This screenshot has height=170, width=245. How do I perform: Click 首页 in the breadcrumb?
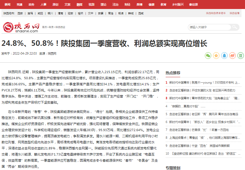tap(44, 27)
